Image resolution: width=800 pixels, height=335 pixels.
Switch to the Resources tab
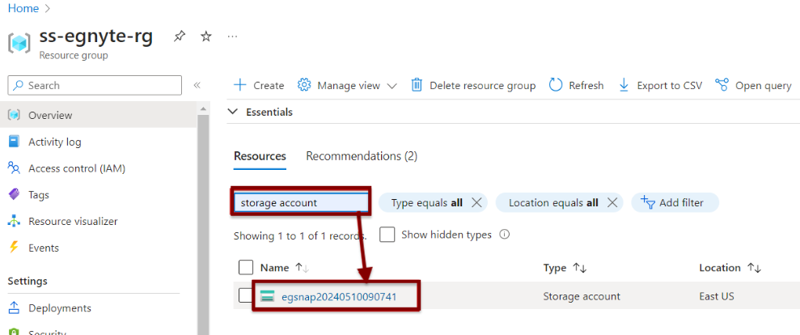tap(260, 156)
